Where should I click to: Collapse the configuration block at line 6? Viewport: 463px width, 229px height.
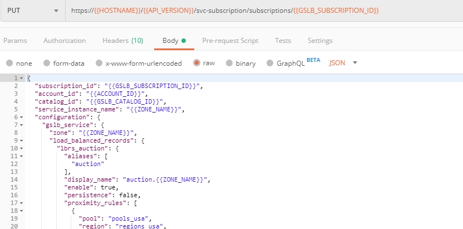[21, 118]
